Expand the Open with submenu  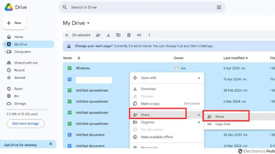tap(199, 78)
